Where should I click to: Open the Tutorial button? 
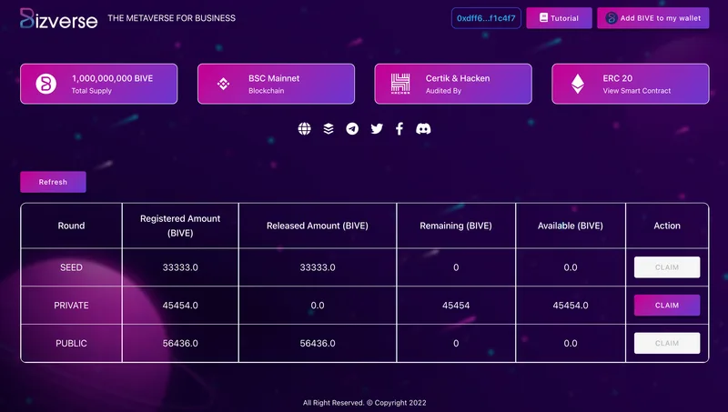point(559,18)
